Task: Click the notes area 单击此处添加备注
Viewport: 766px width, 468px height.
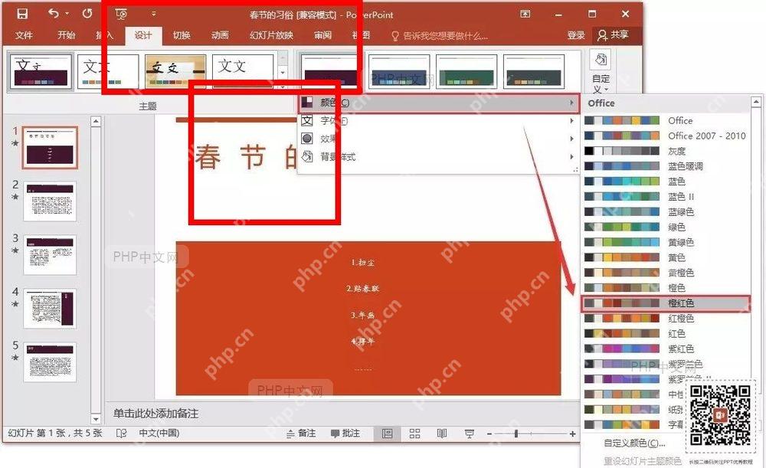Action: (x=155, y=414)
